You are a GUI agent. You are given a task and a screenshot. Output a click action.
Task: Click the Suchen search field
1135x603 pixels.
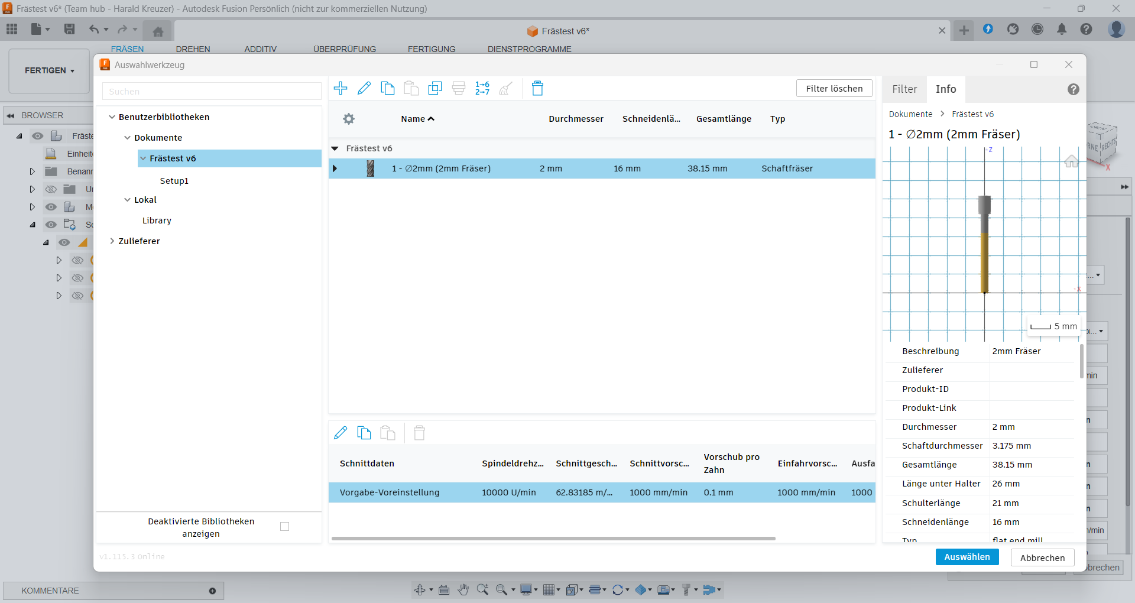[x=212, y=92]
